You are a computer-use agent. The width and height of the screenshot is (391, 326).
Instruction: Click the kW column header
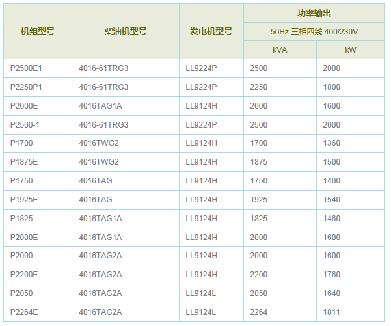pyautogui.click(x=351, y=49)
